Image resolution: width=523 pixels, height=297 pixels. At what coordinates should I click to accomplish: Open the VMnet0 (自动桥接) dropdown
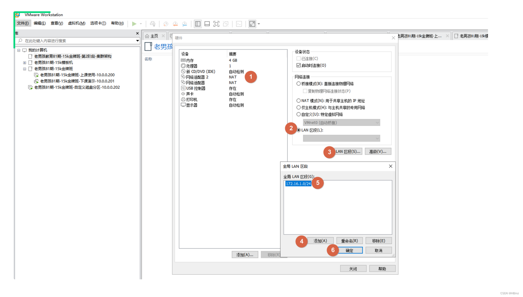[341, 123]
